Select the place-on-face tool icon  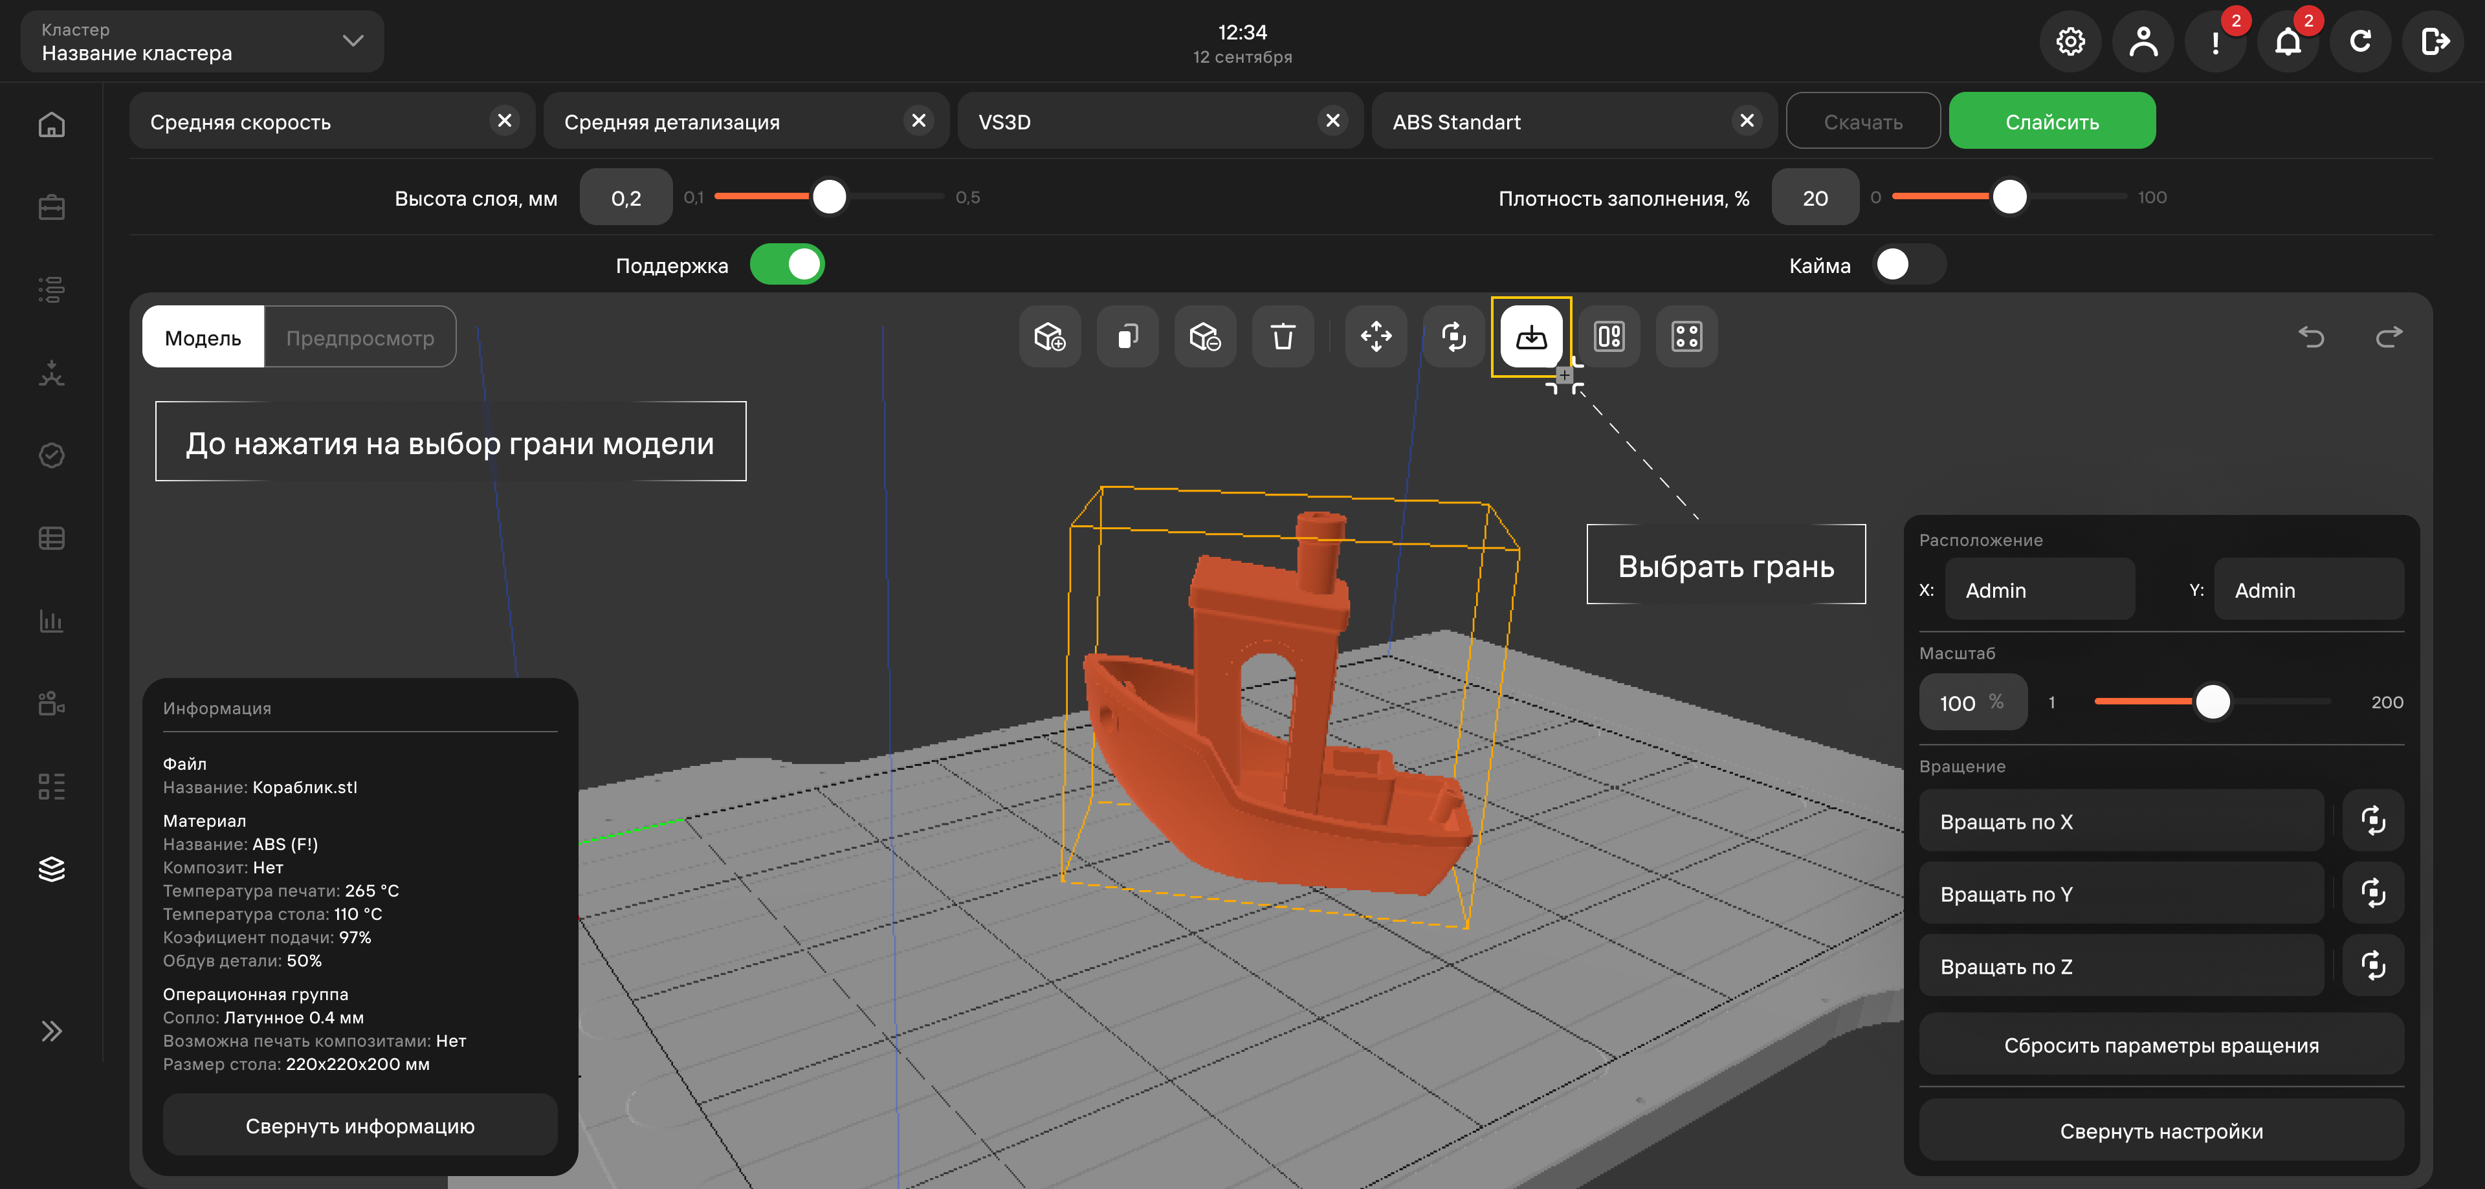[x=1532, y=336]
